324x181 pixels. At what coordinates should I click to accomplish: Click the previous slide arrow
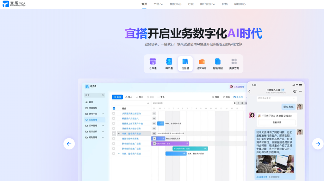[69, 144]
